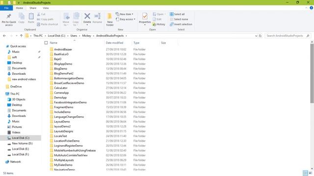314x176 pixels.
Task: Go back with the back arrow
Action: 4,36
